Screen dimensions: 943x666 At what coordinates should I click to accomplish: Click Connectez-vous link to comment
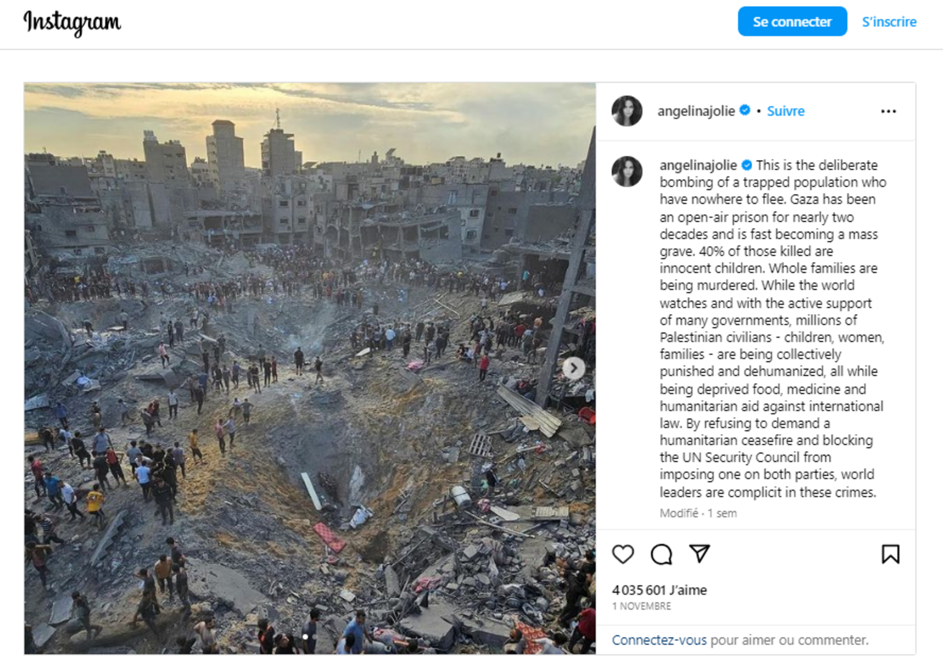(x=659, y=640)
